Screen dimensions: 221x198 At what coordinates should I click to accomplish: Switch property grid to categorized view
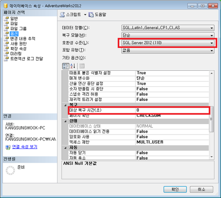(x=65, y=66)
